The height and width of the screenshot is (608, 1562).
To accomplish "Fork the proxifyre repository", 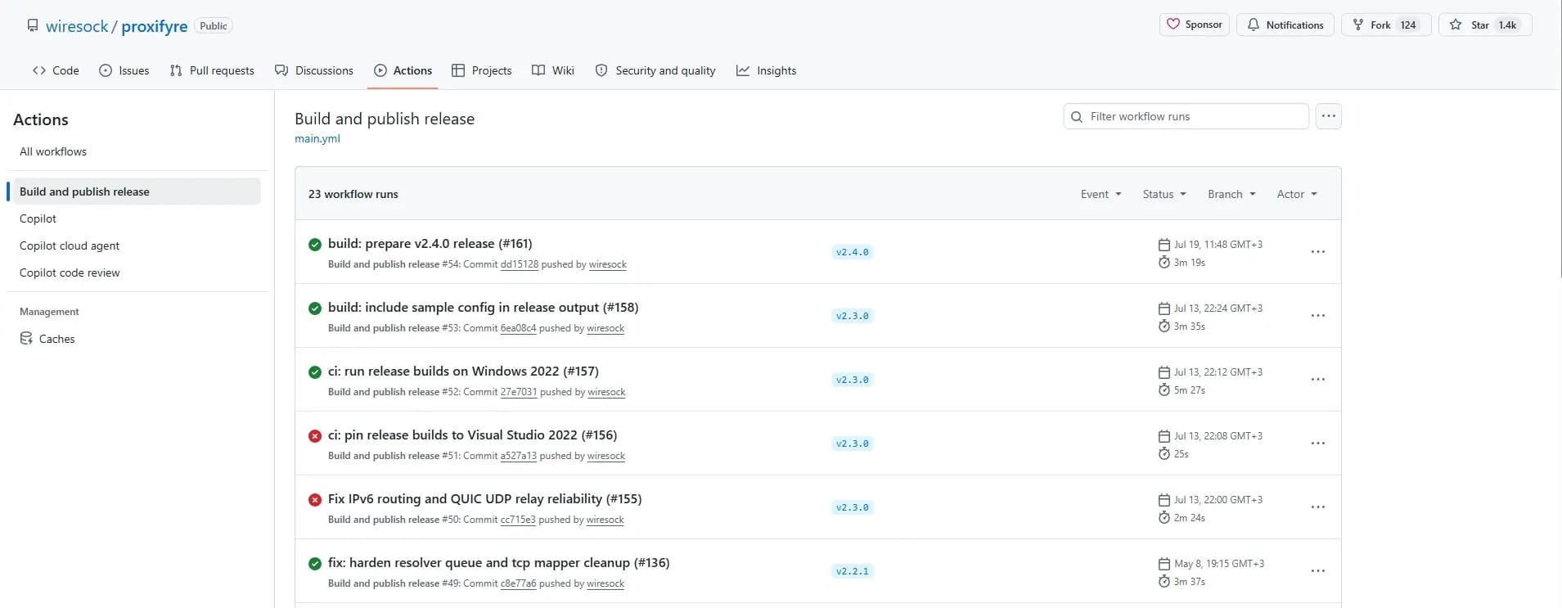I will click(x=1385, y=25).
